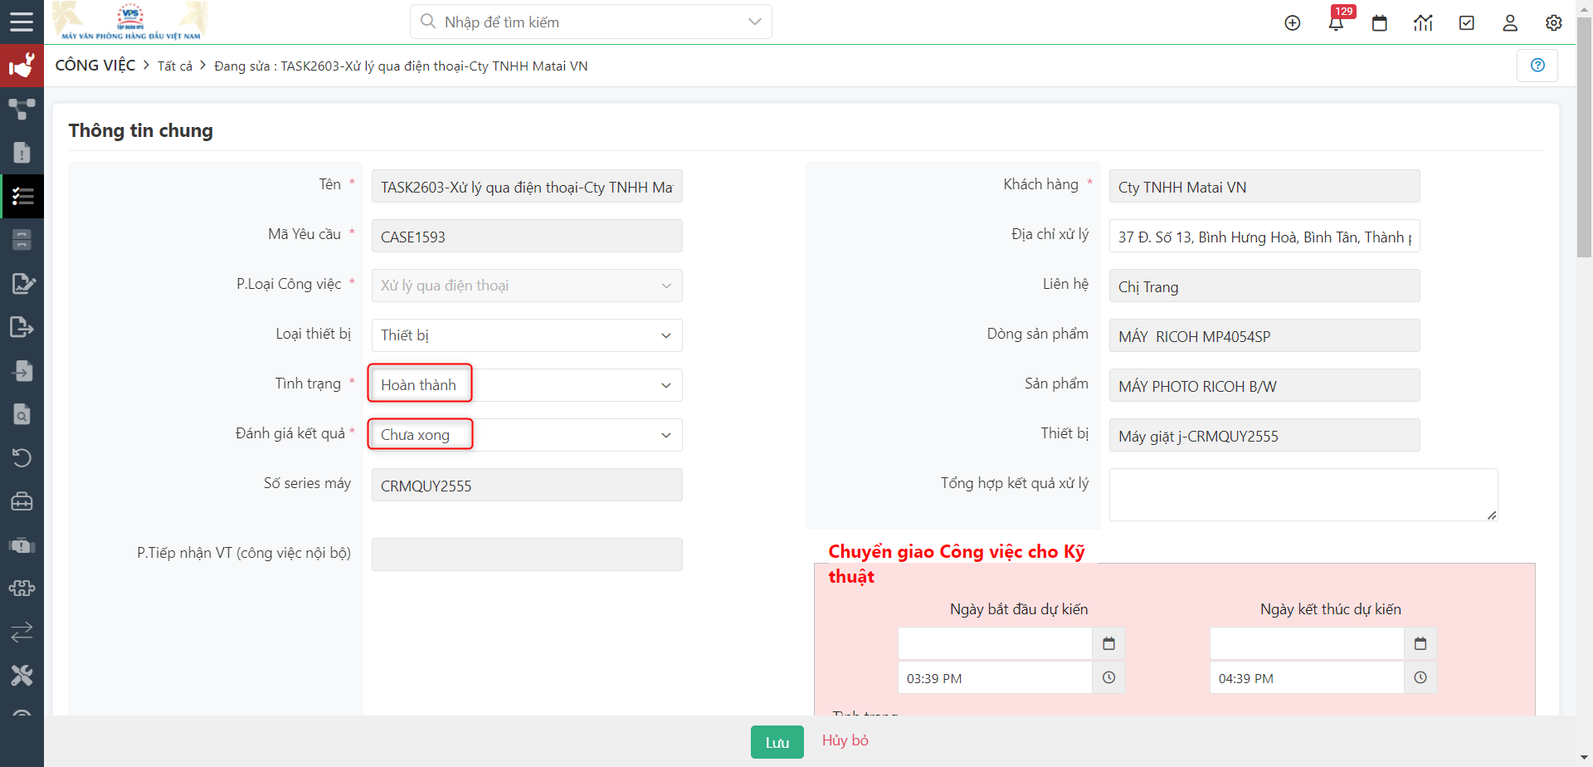This screenshot has height=767, width=1593.
Task: Open the toolbox sidebar icon
Action: [x=22, y=501]
